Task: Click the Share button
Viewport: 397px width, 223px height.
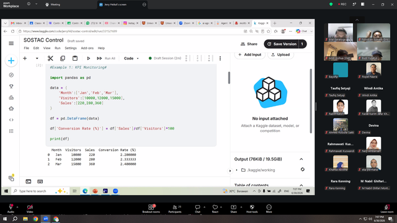Action: coord(249,44)
